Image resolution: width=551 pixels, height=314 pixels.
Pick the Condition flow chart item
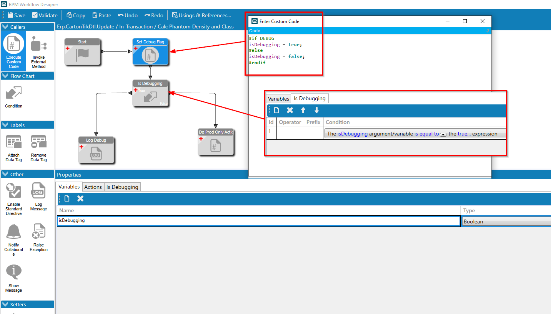14,97
